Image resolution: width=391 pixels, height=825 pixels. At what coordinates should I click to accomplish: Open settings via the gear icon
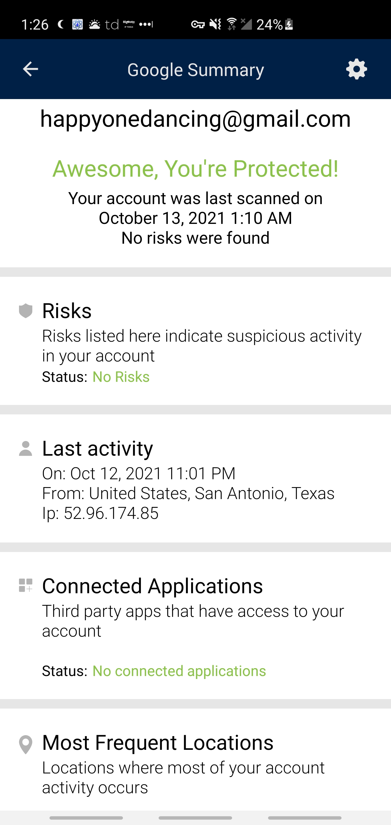click(x=357, y=69)
